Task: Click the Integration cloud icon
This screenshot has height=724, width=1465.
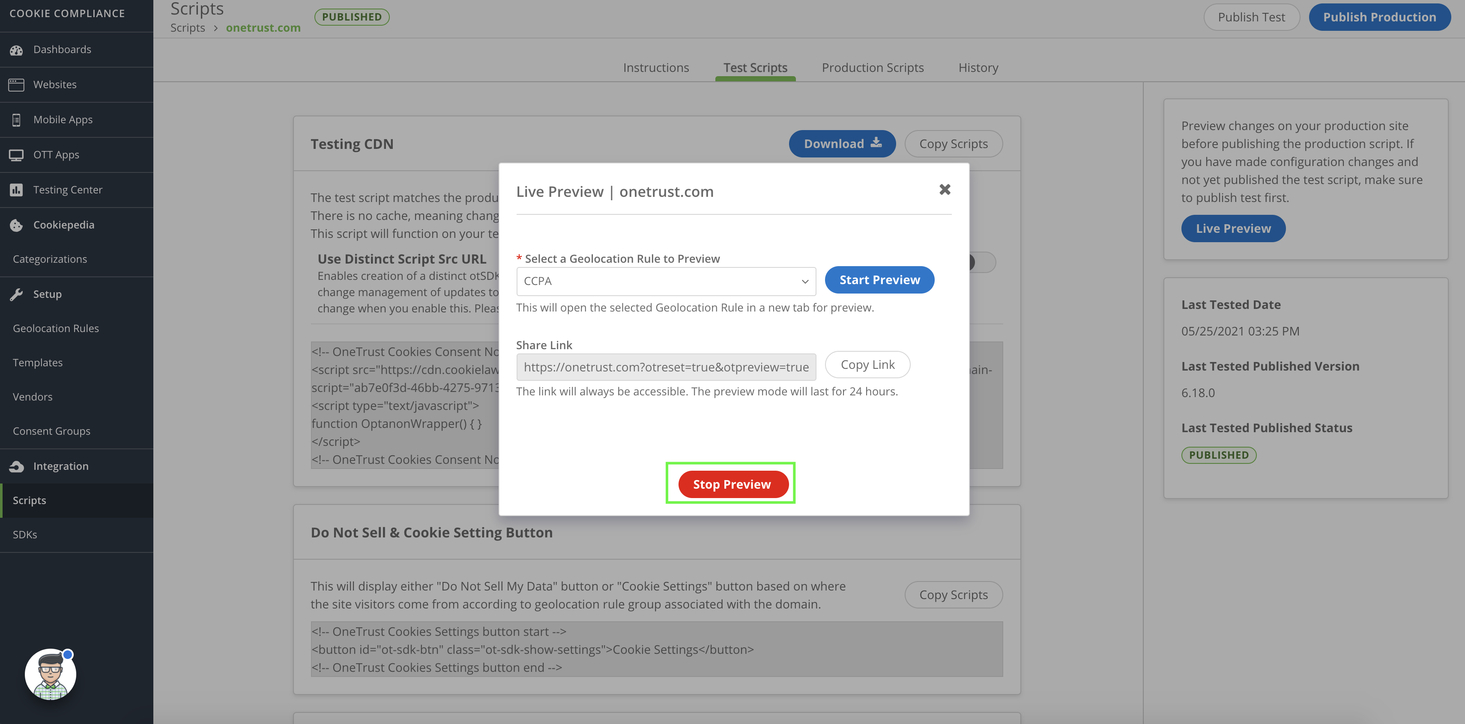Action: [x=17, y=466]
